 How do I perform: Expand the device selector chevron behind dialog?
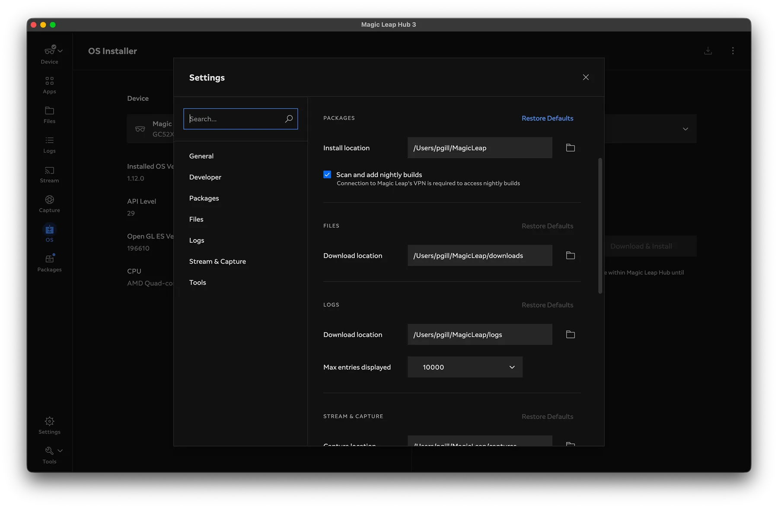686,129
